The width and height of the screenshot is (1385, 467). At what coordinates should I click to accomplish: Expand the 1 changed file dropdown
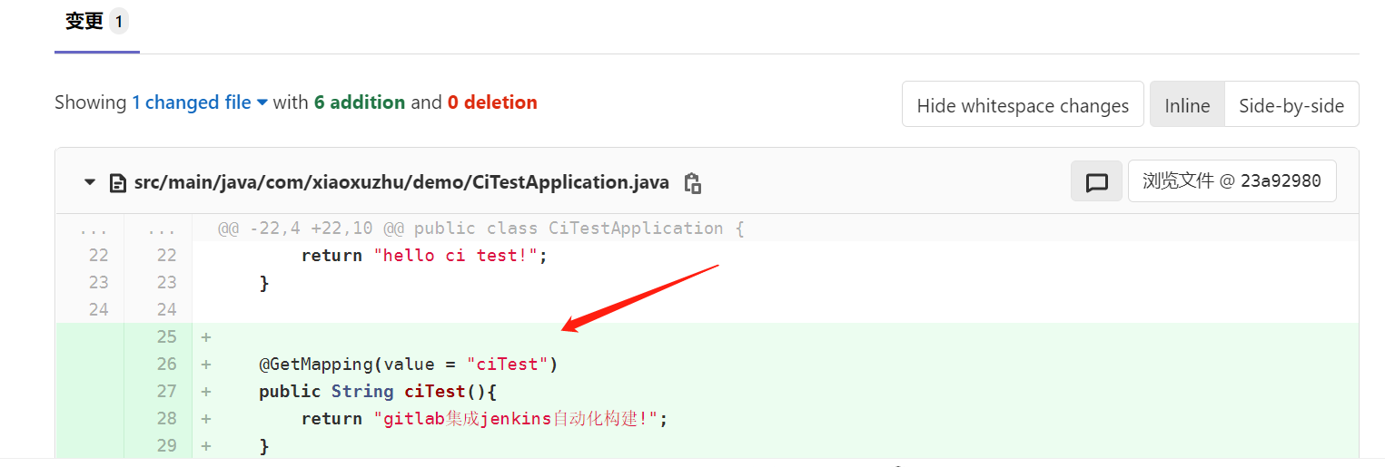[200, 102]
